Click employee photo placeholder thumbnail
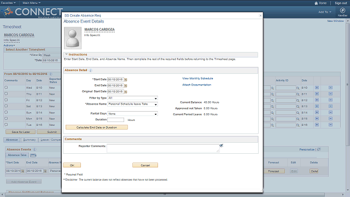The image size is (350, 197). point(73,38)
